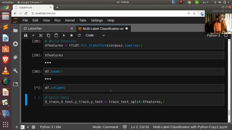The width and height of the screenshot is (232, 130).
Task: Open the file browser sidebar panel
Action: tap(15, 30)
